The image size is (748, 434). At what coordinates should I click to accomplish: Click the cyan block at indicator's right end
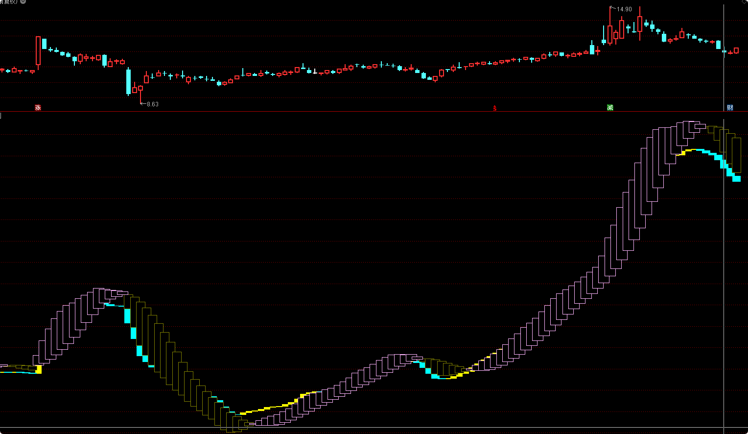tap(736, 178)
